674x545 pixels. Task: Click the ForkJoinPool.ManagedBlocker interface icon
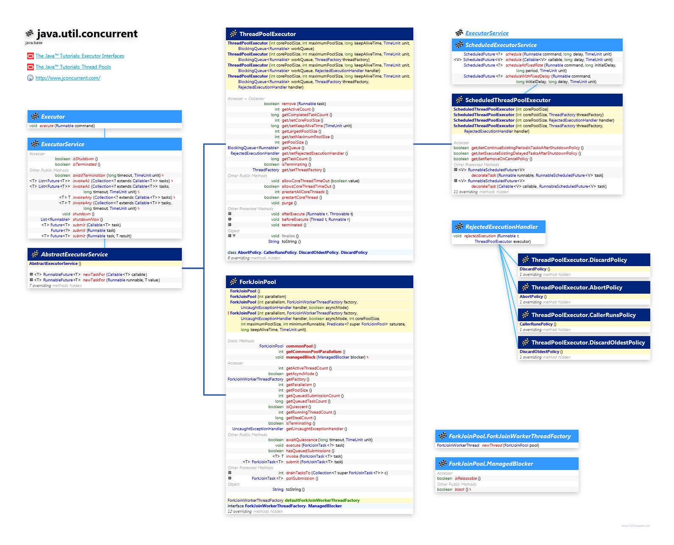coord(443,464)
